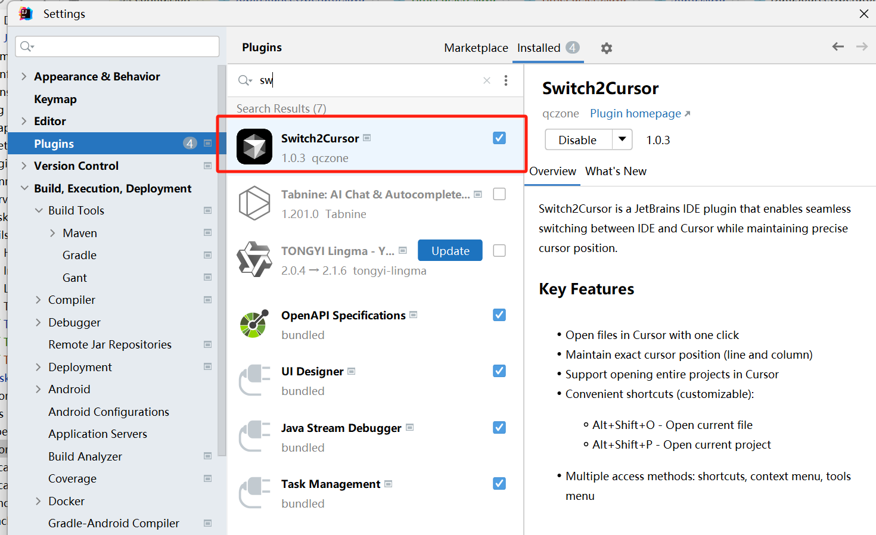
Task: Collapse Build, Execution, Deployment node
Action: (24, 188)
